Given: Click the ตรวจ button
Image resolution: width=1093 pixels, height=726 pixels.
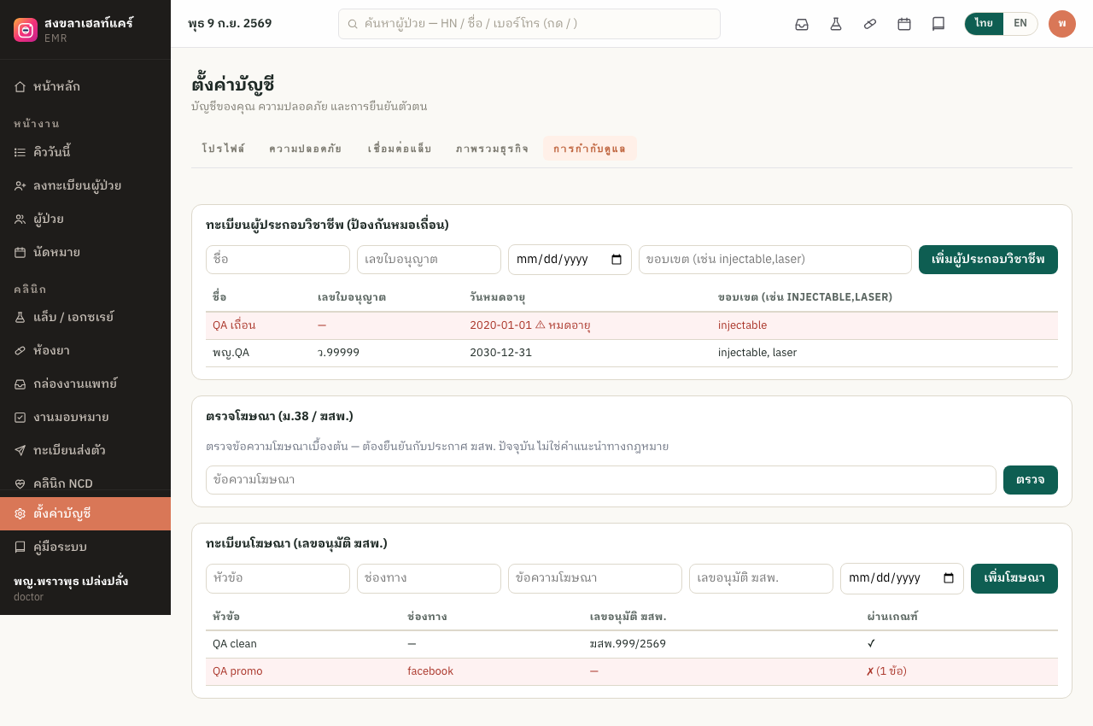Looking at the screenshot, I should pyautogui.click(x=1031, y=480).
